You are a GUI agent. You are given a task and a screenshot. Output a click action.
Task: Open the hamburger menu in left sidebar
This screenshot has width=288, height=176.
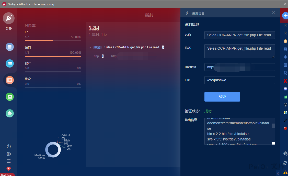[9, 161]
